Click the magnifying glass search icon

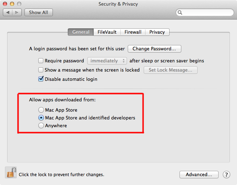pyautogui.click(x=180, y=12)
